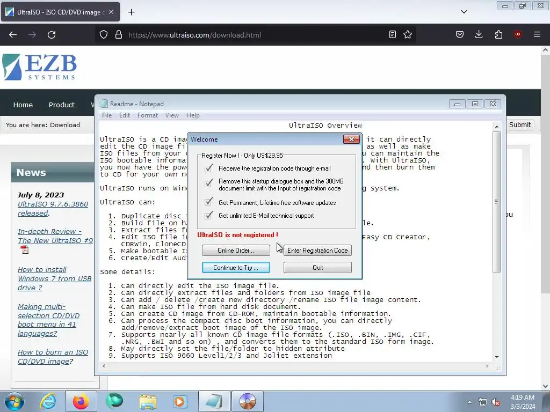Show hidden tray icons arrow
The image size is (550, 412).
pyautogui.click(x=469, y=402)
